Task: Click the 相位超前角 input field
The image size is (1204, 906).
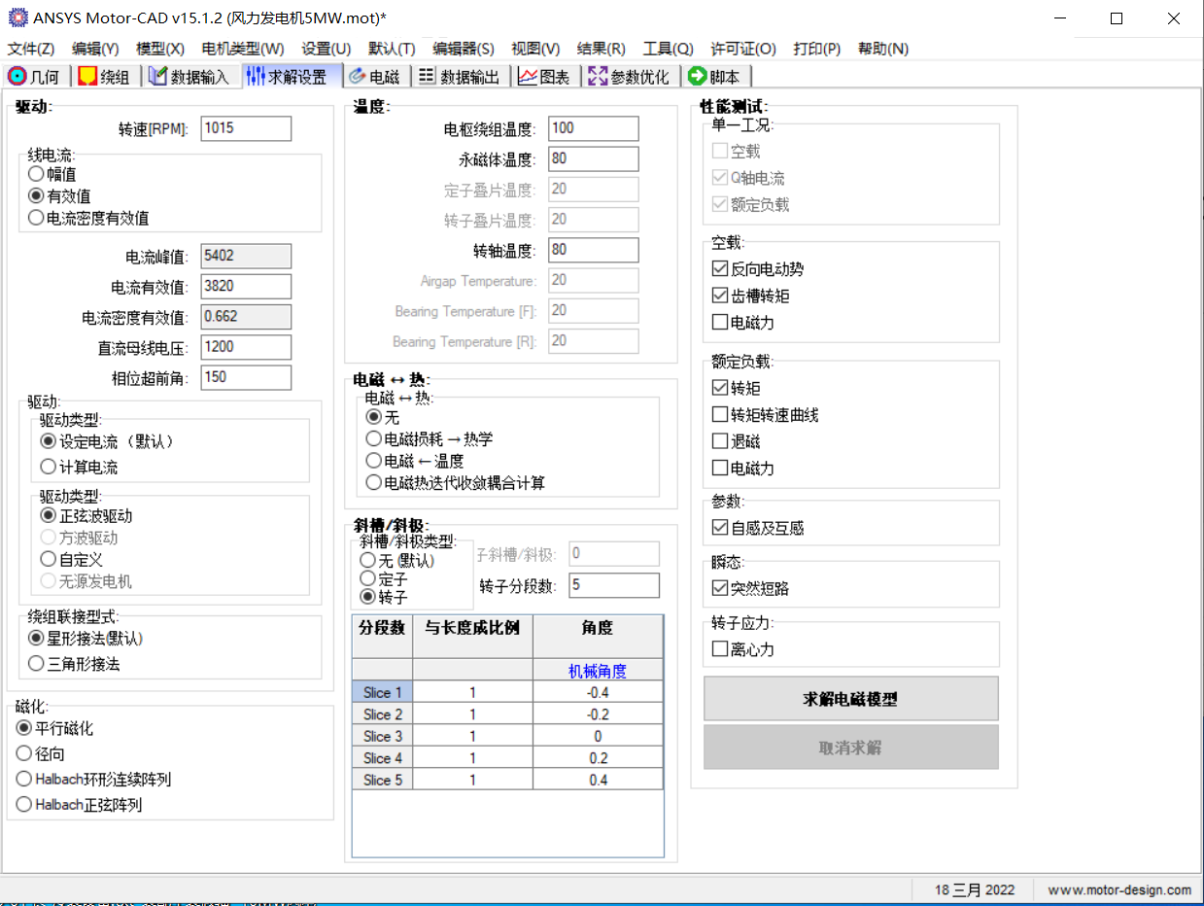Action: point(246,377)
